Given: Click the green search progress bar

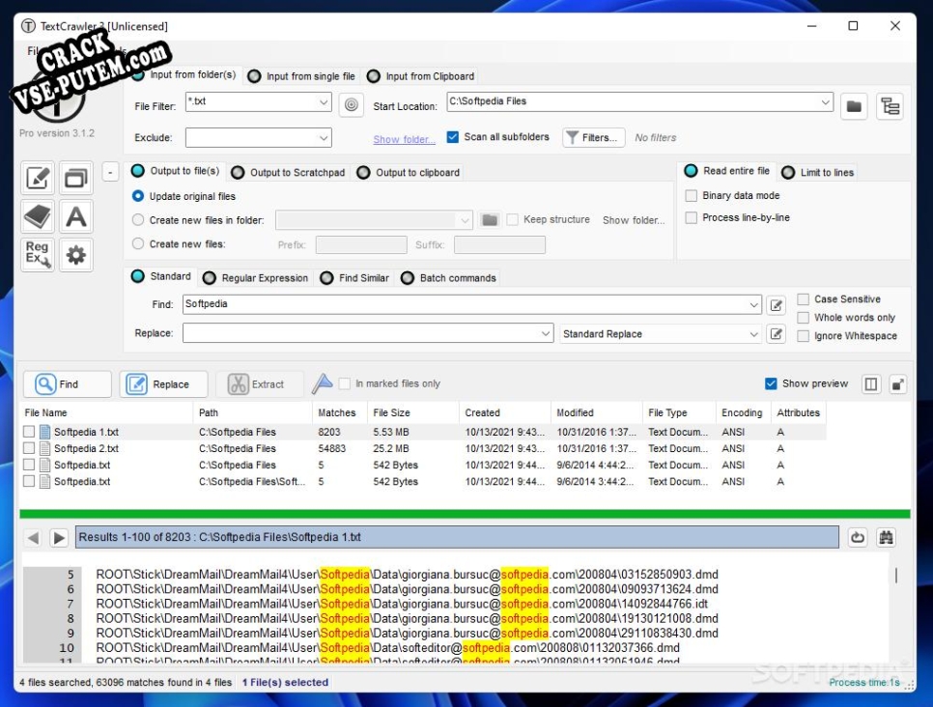Looking at the screenshot, I should point(465,514).
